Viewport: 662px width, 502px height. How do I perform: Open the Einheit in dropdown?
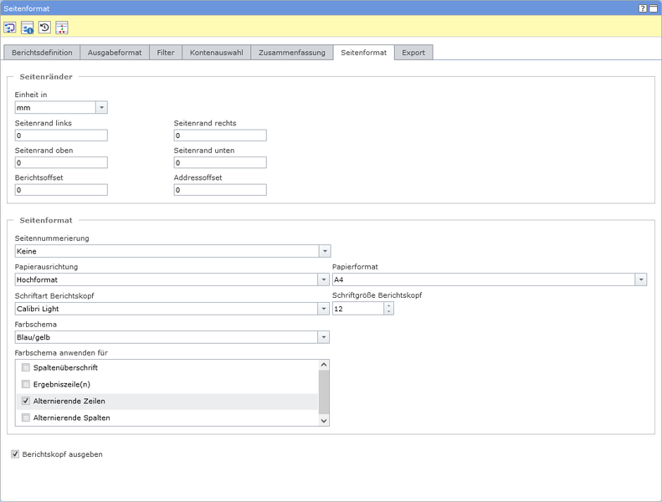pos(101,108)
